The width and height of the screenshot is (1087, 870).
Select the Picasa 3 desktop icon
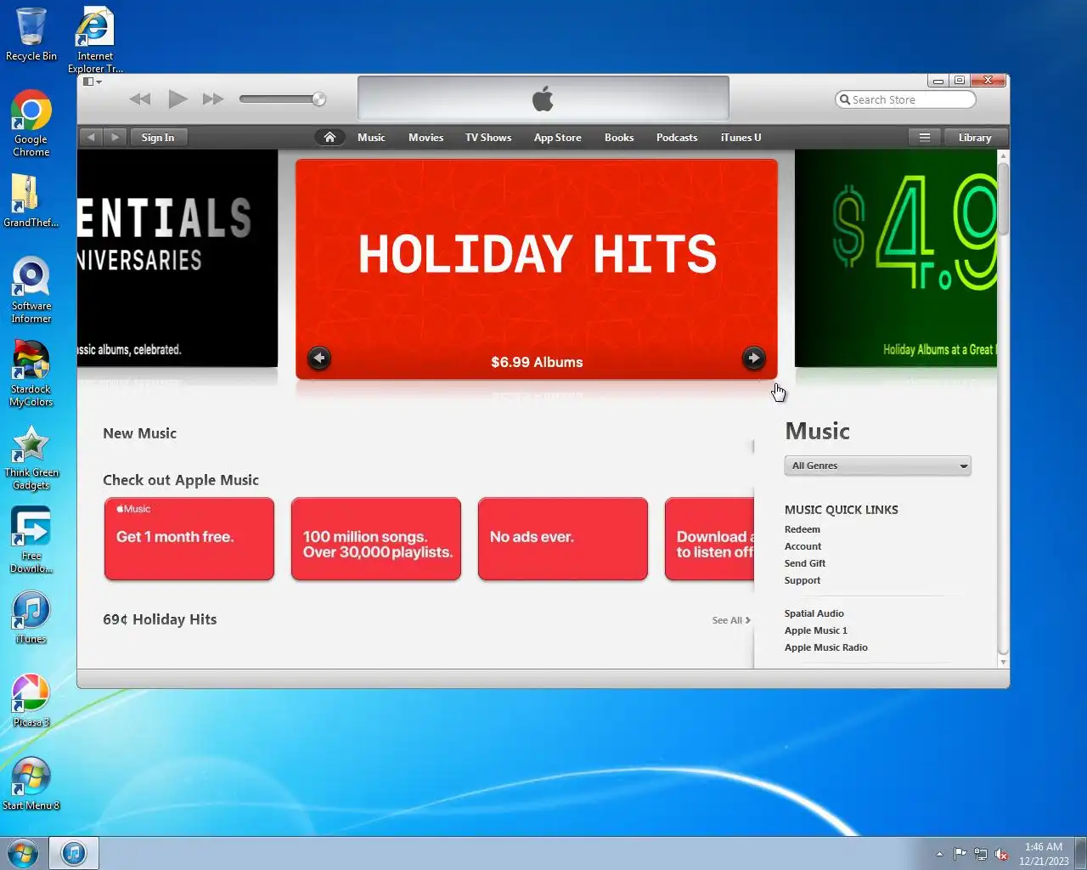(x=31, y=700)
